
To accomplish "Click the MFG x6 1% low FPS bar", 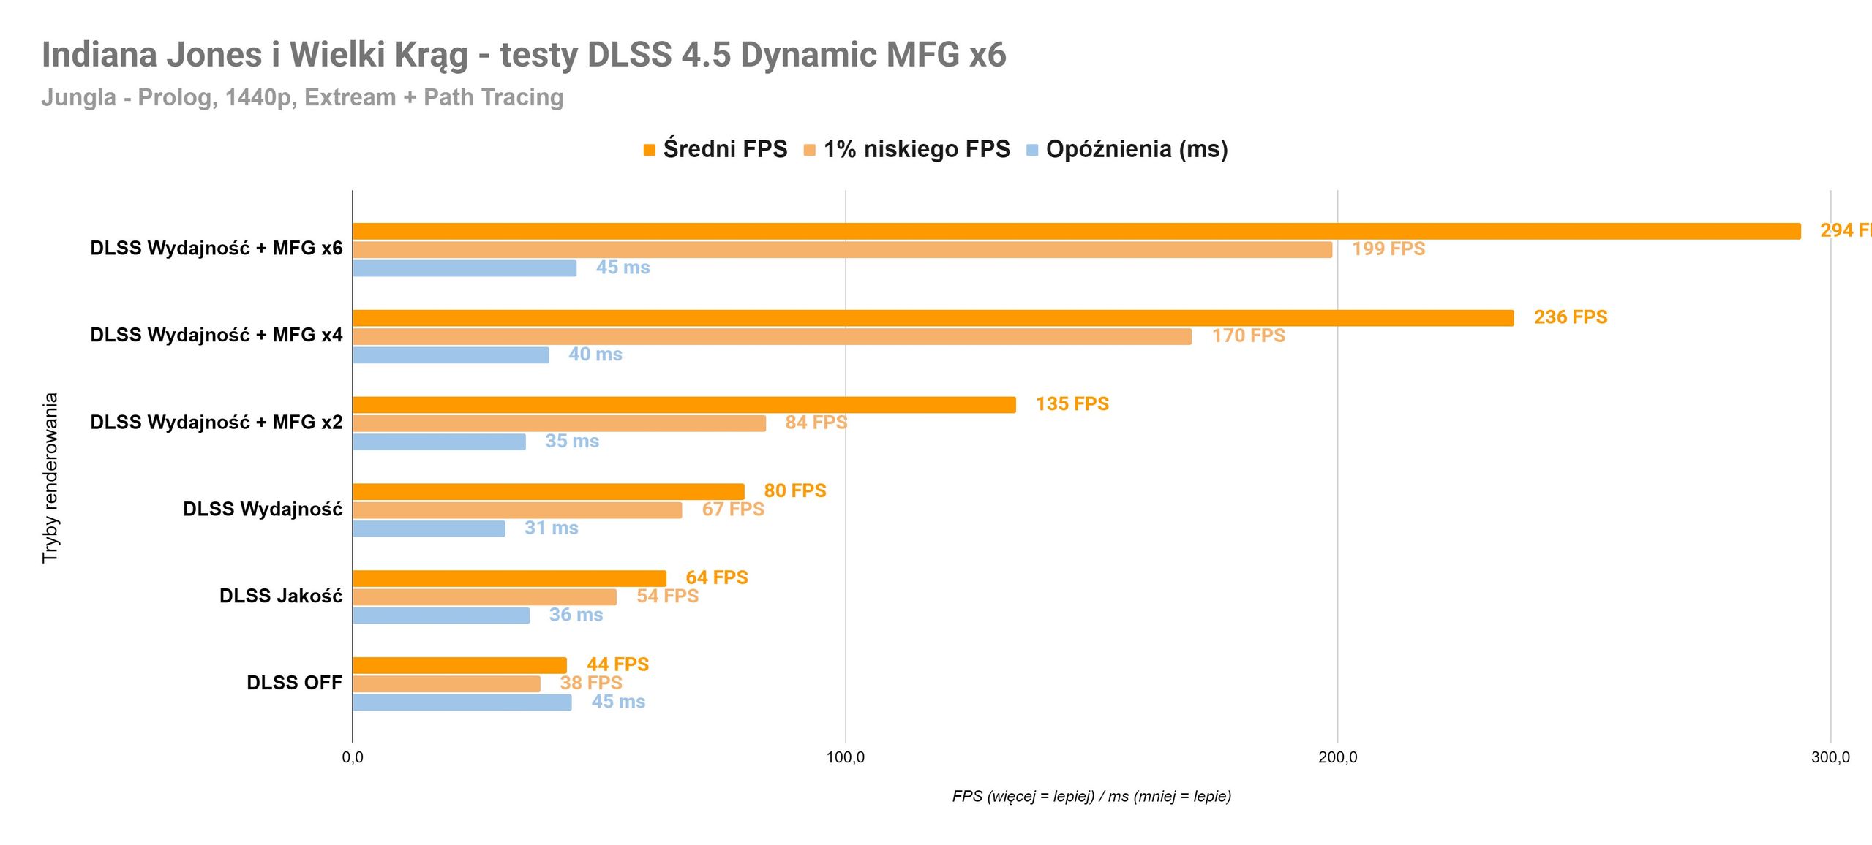I will point(843,250).
